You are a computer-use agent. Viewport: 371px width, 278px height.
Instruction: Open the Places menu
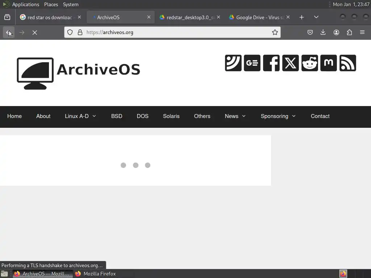click(51, 4)
